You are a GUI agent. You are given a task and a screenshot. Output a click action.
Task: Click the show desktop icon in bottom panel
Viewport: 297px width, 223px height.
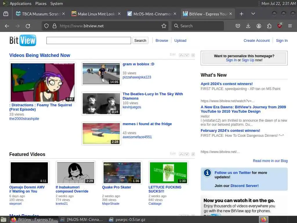click(x=3, y=220)
